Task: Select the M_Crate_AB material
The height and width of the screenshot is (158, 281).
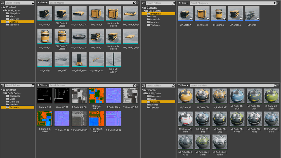Action: (185, 96)
